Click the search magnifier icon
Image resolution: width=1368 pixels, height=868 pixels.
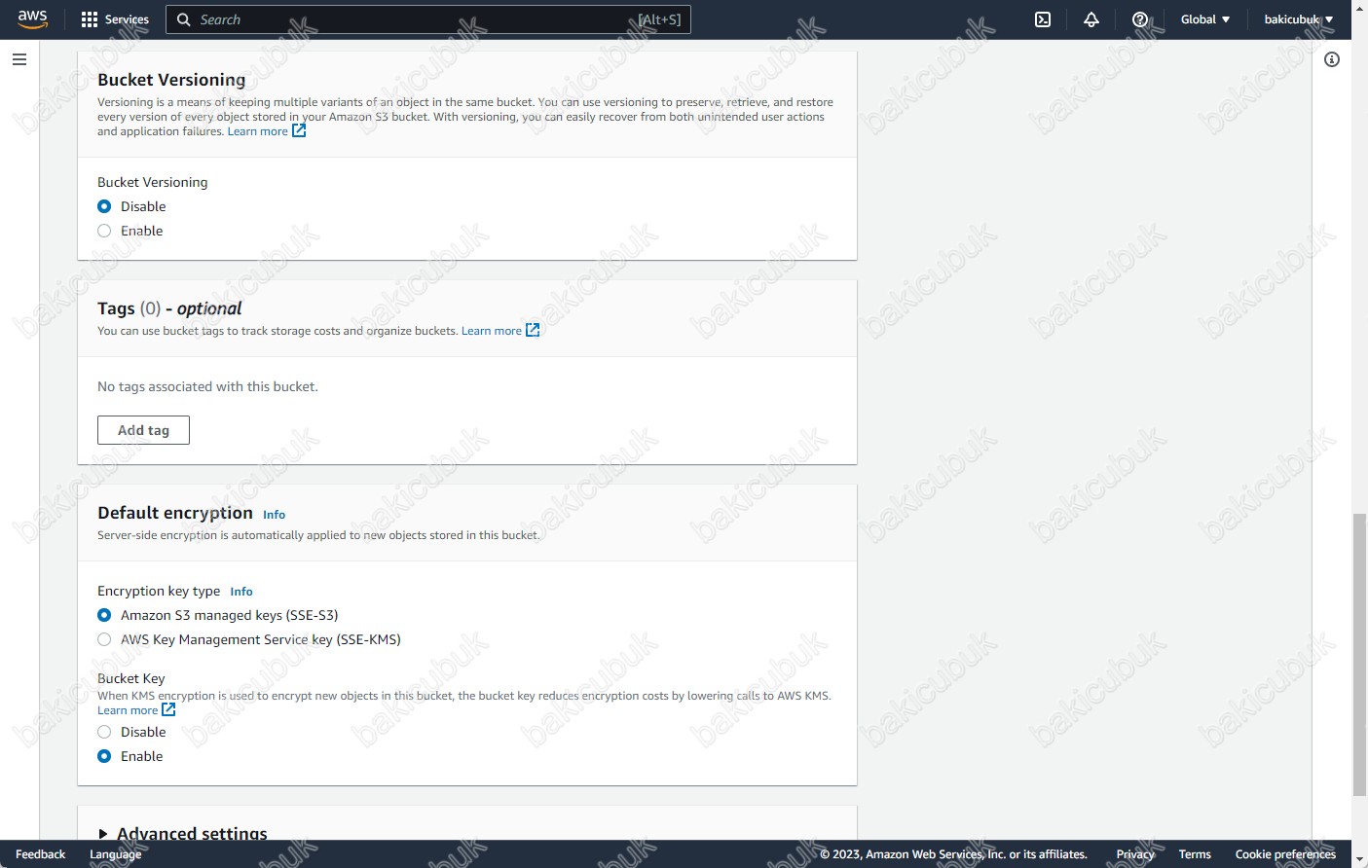[x=184, y=19]
